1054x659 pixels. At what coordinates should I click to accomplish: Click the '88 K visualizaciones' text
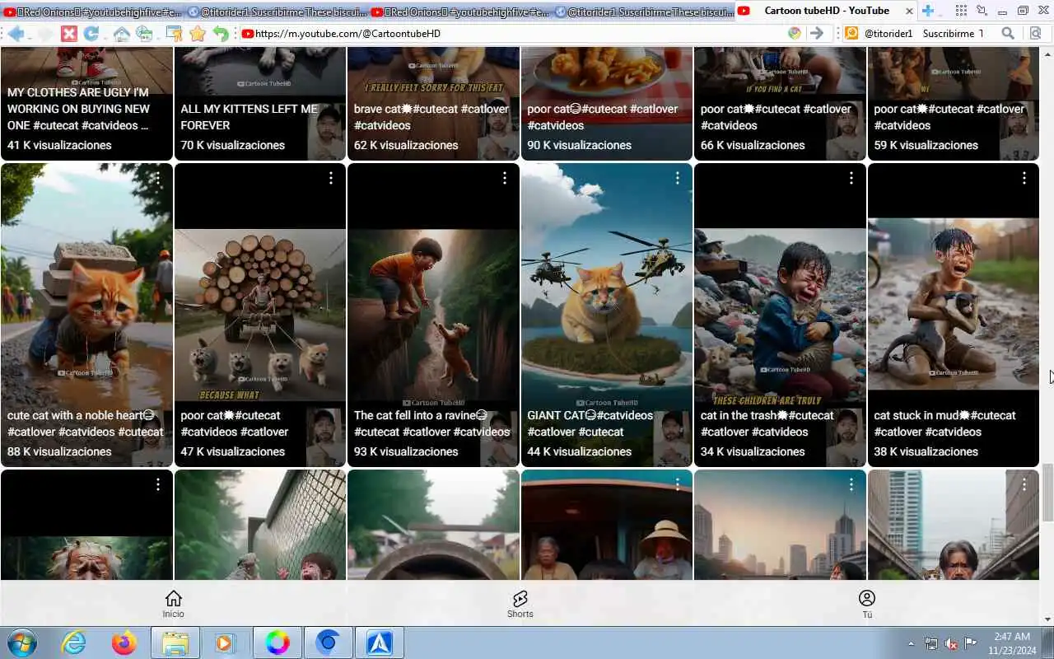(x=59, y=451)
